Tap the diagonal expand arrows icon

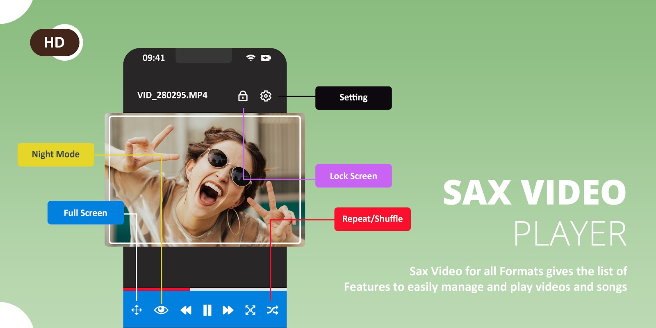(x=250, y=310)
